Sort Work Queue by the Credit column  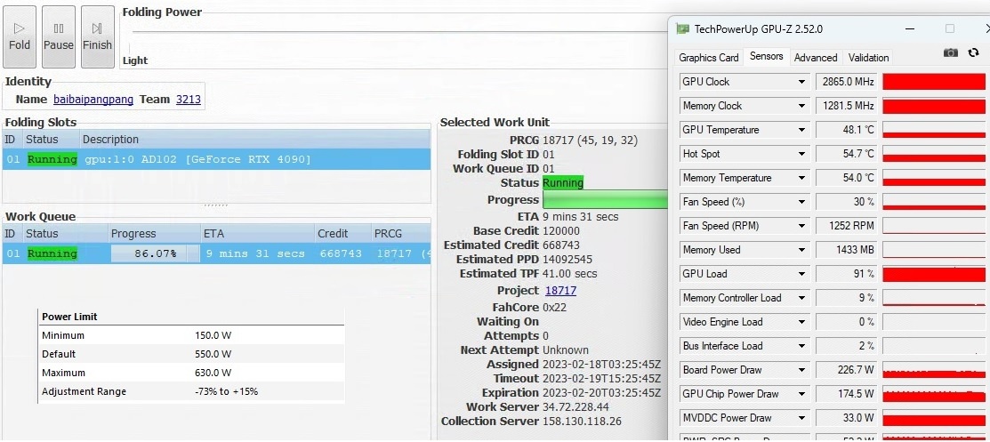[342, 234]
